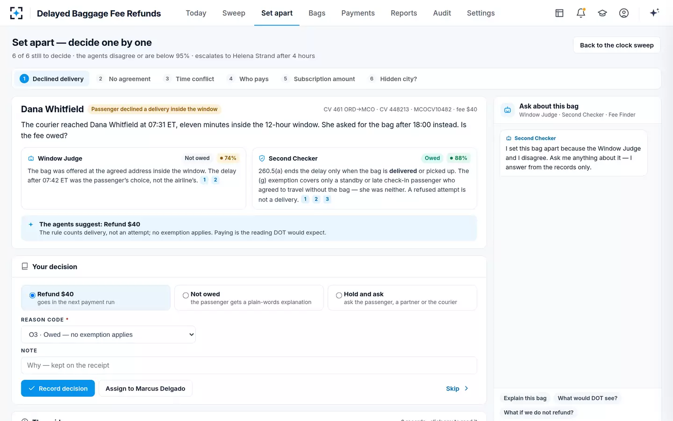This screenshot has height=421, width=673.
Task: Open notifications bell
Action: tap(581, 13)
